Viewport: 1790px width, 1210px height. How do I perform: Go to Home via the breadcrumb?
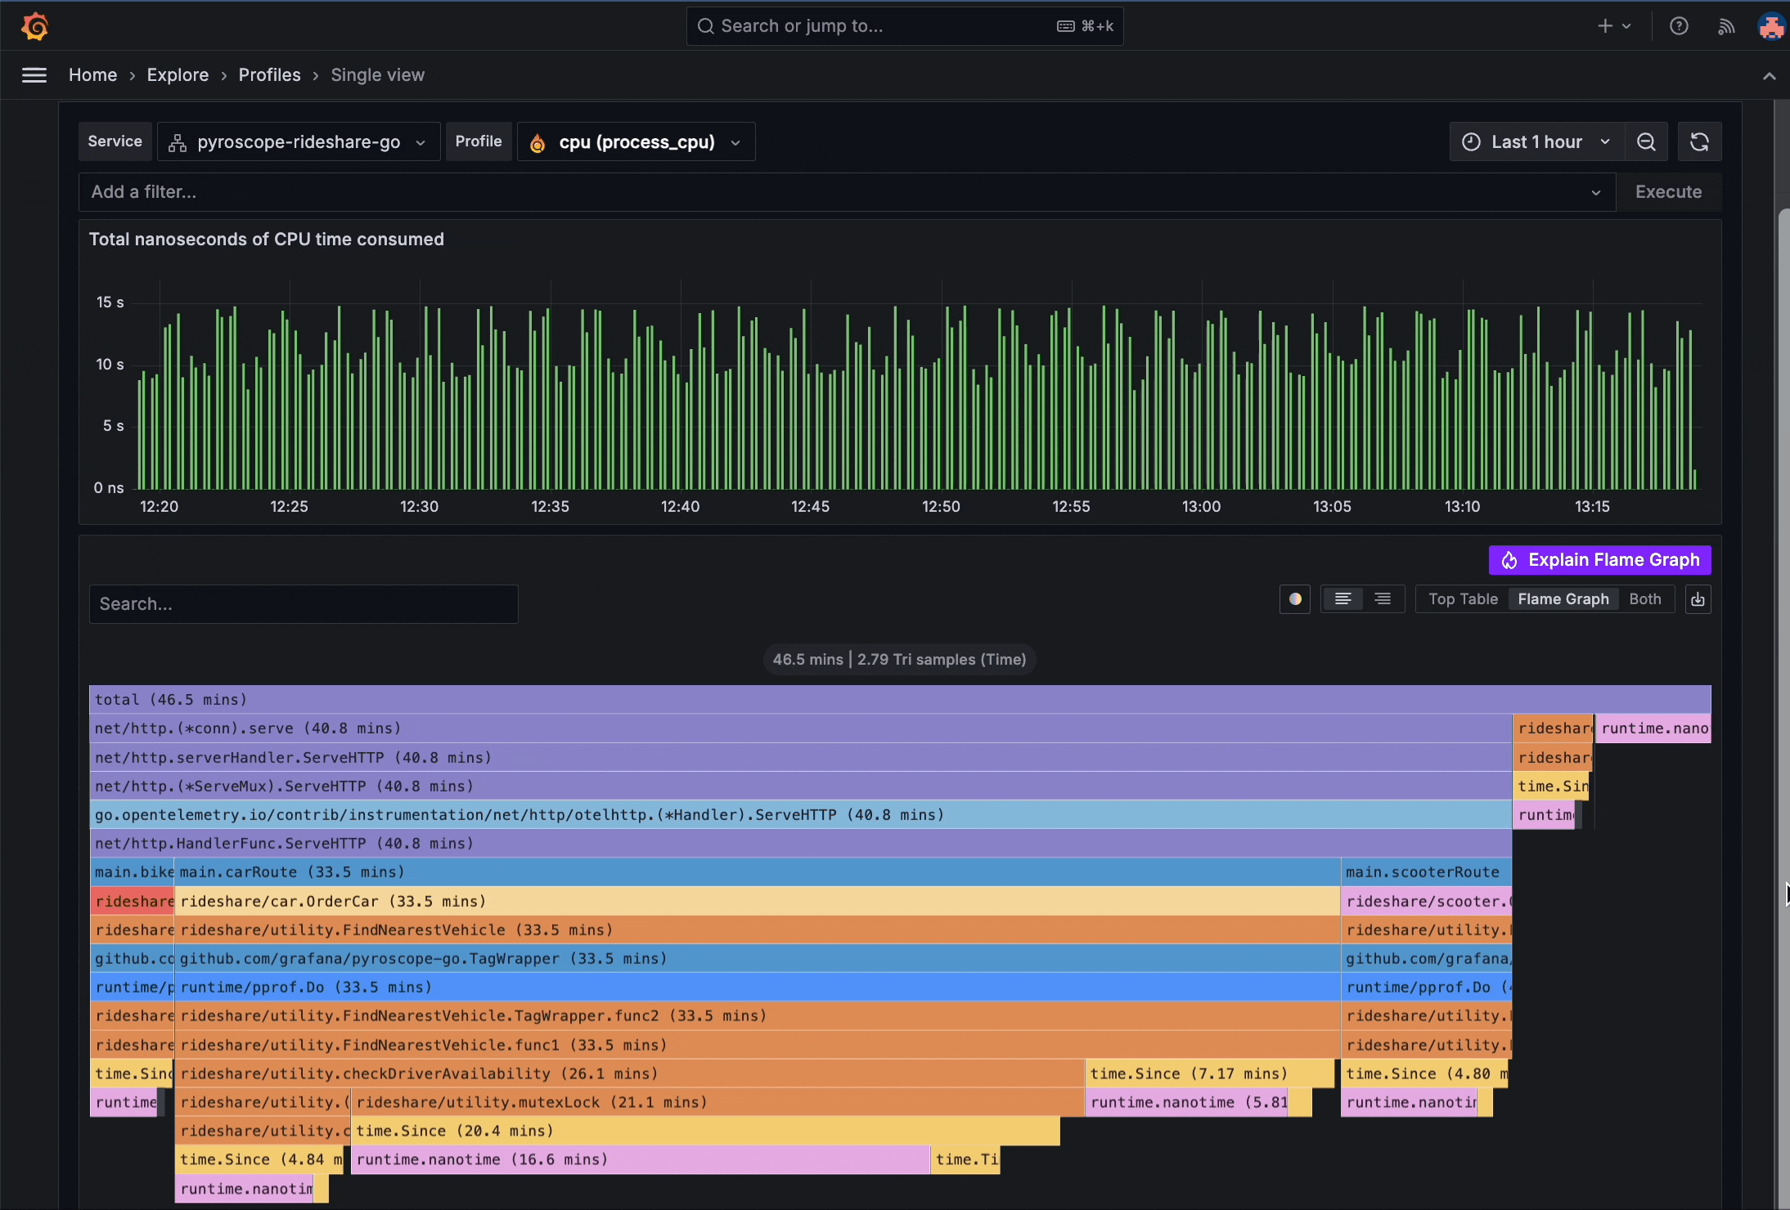pos(92,74)
